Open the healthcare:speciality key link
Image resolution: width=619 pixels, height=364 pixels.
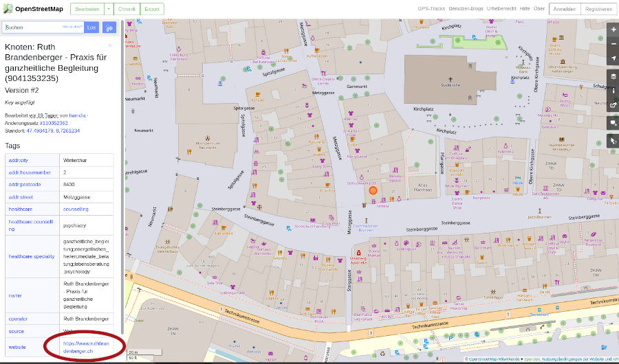pyautogui.click(x=32, y=256)
